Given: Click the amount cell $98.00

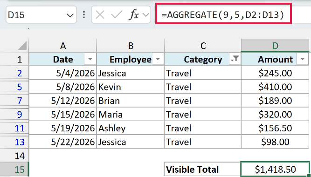Looking at the screenshot, I should pyautogui.click(x=275, y=142).
